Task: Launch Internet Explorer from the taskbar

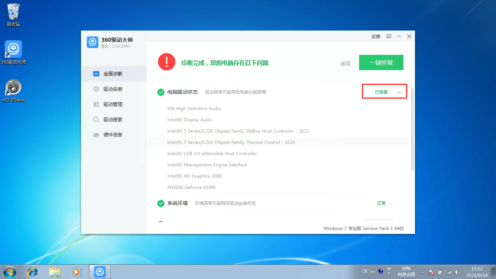Action: pos(33,272)
